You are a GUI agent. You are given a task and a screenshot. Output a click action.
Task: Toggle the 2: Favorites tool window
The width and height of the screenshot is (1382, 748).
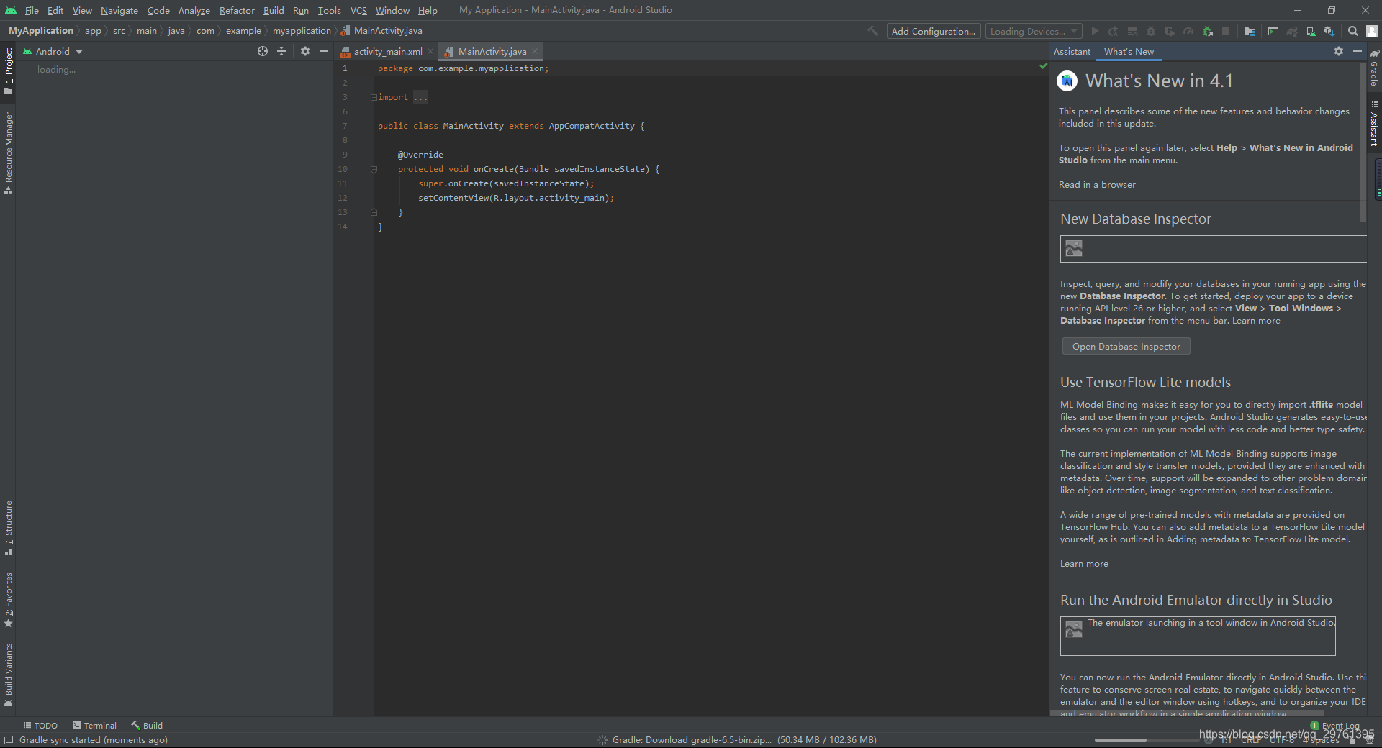click(9, 600)
